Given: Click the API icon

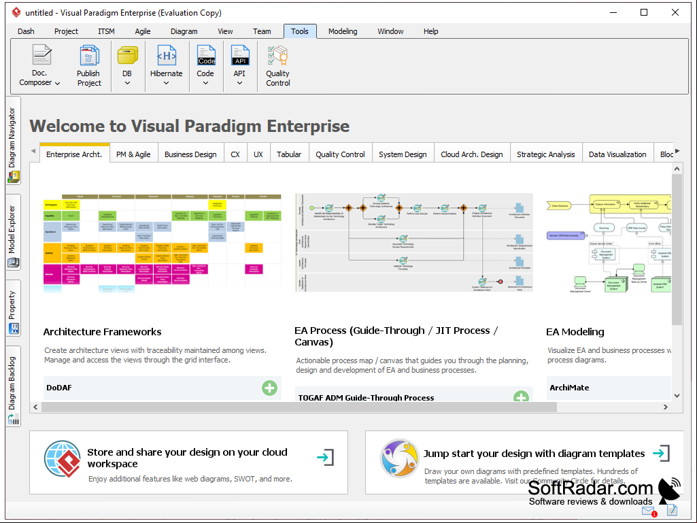Looking at the screenshot, I should [x=240, y=55].
